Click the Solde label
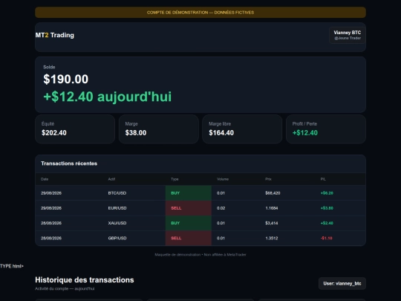 coord(49,67)
